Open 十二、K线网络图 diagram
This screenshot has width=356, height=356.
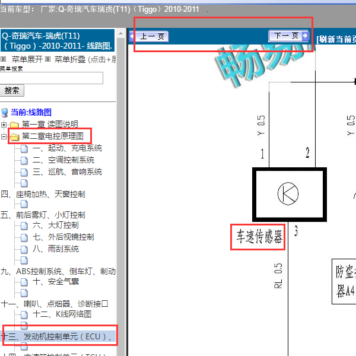coord(62,314)
